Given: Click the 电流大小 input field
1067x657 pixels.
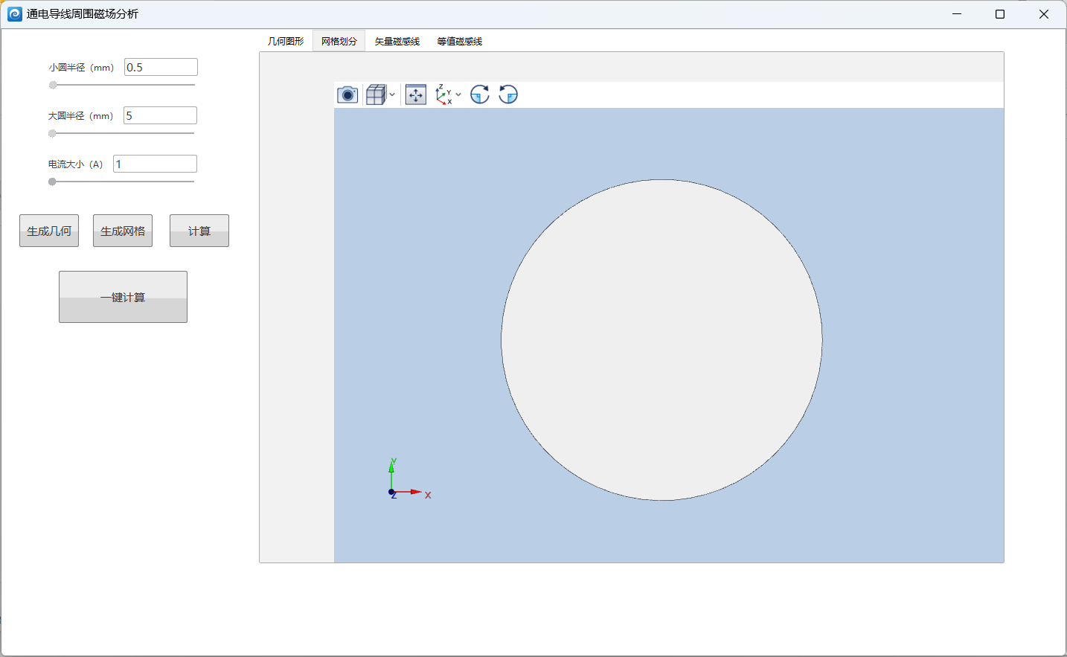Looking at the screenshot, I should click(x=155, y=164).
